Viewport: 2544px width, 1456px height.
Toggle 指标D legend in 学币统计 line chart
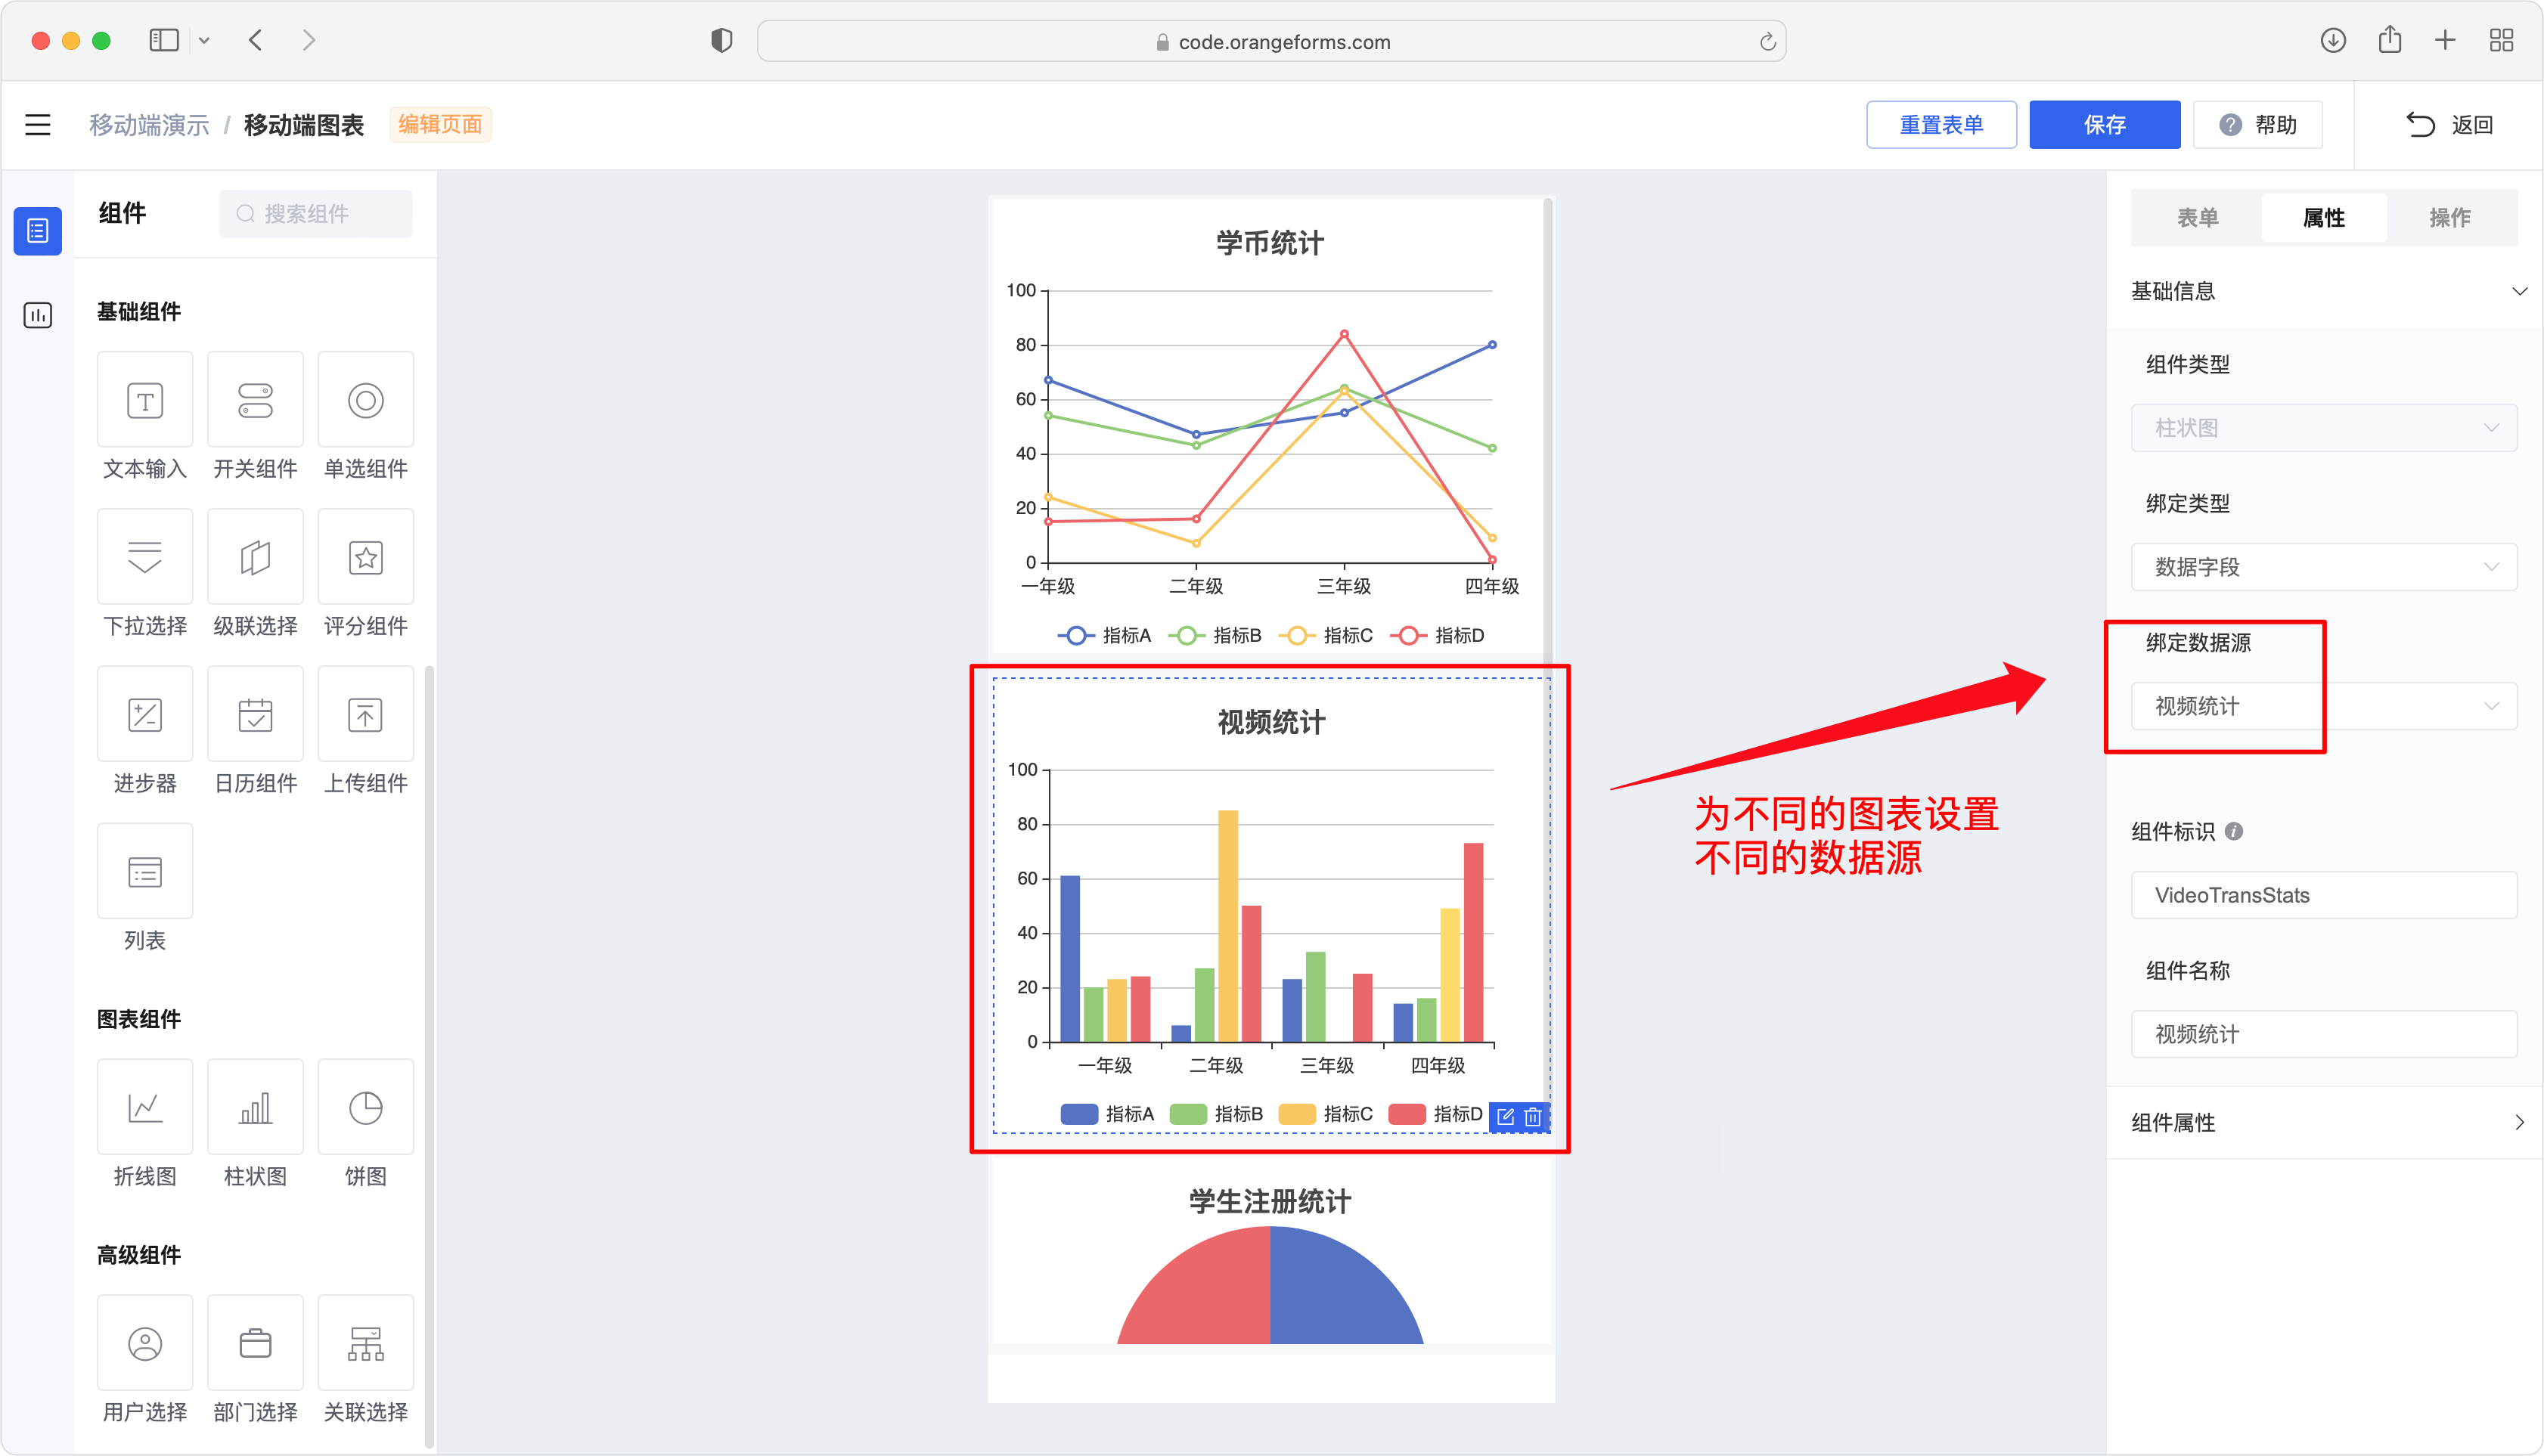click(1437, 635)
